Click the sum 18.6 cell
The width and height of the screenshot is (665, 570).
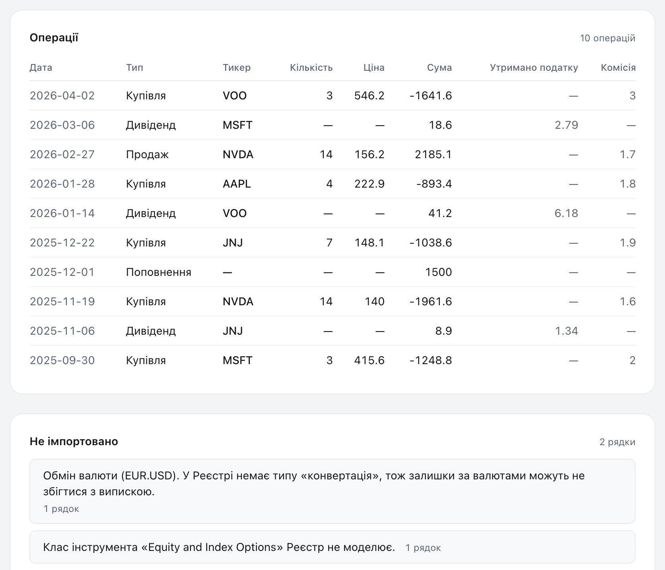coord(440,125)
